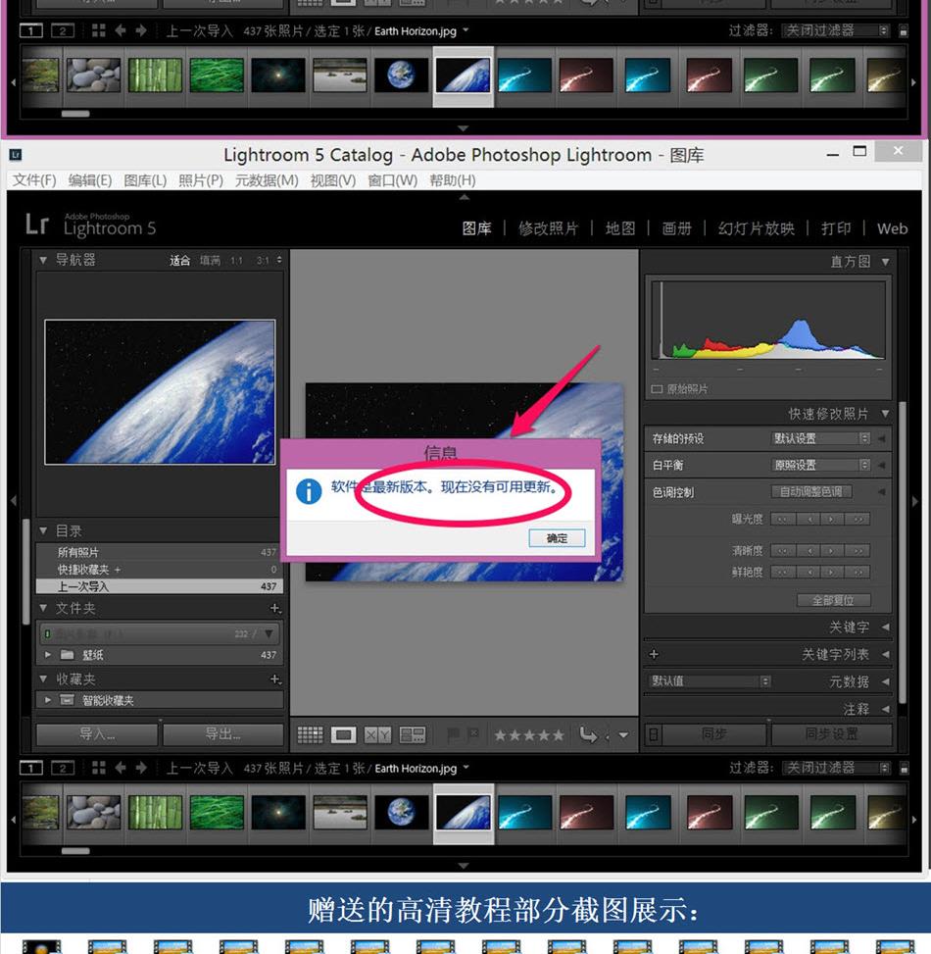Hide the top window's filmstrip via its bottom arrow

464,128
